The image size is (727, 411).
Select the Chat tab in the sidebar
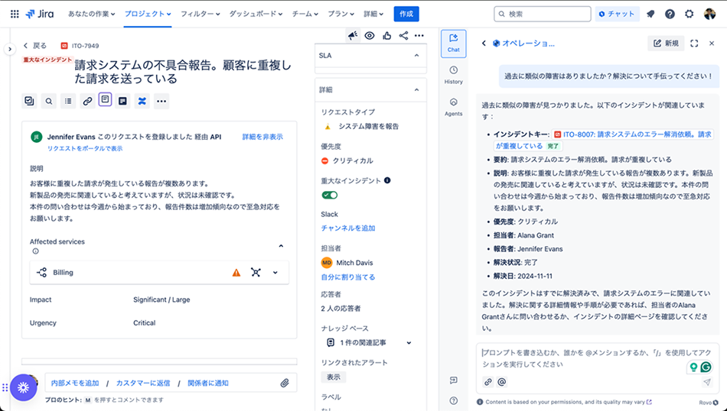point(454,44)
